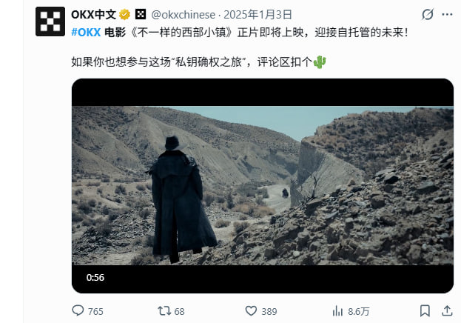Click the gold verified badge
Image resolution: width=461 pixels, height=323 pixels.
[x=124, y=14]
